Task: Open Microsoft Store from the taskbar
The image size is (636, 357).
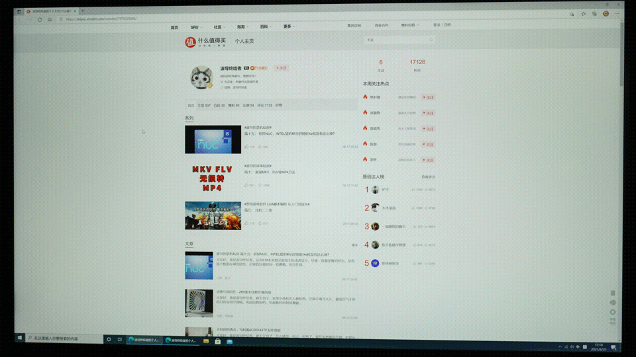Action: coord(218,341)
